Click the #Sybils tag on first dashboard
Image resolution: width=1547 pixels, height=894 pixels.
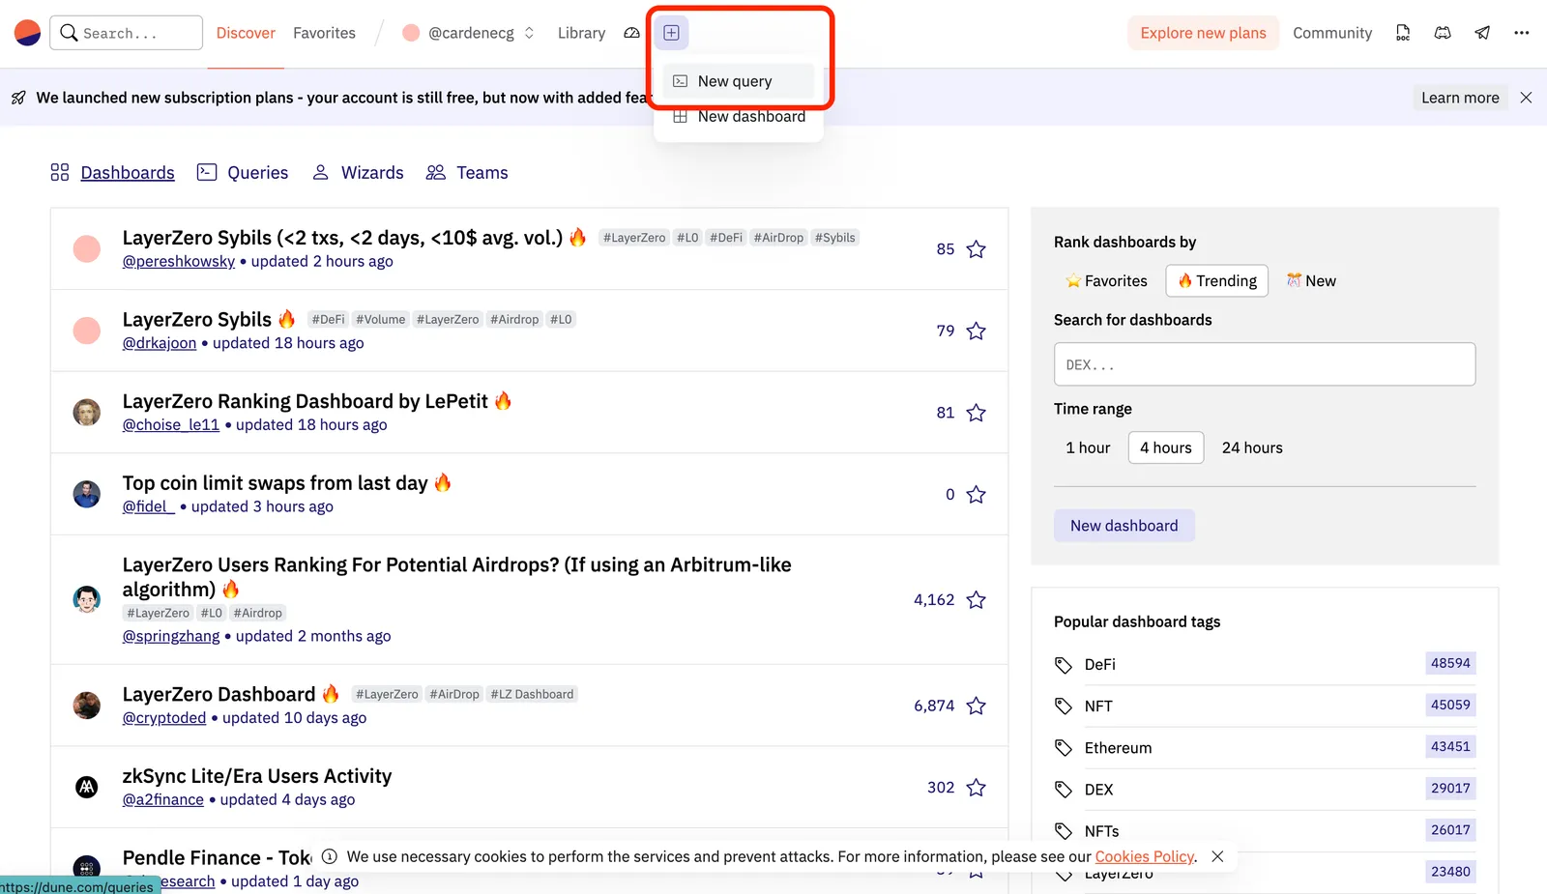[834, 238]
